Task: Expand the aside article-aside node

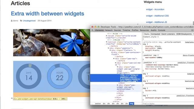Action: click(x=106, y=36)
